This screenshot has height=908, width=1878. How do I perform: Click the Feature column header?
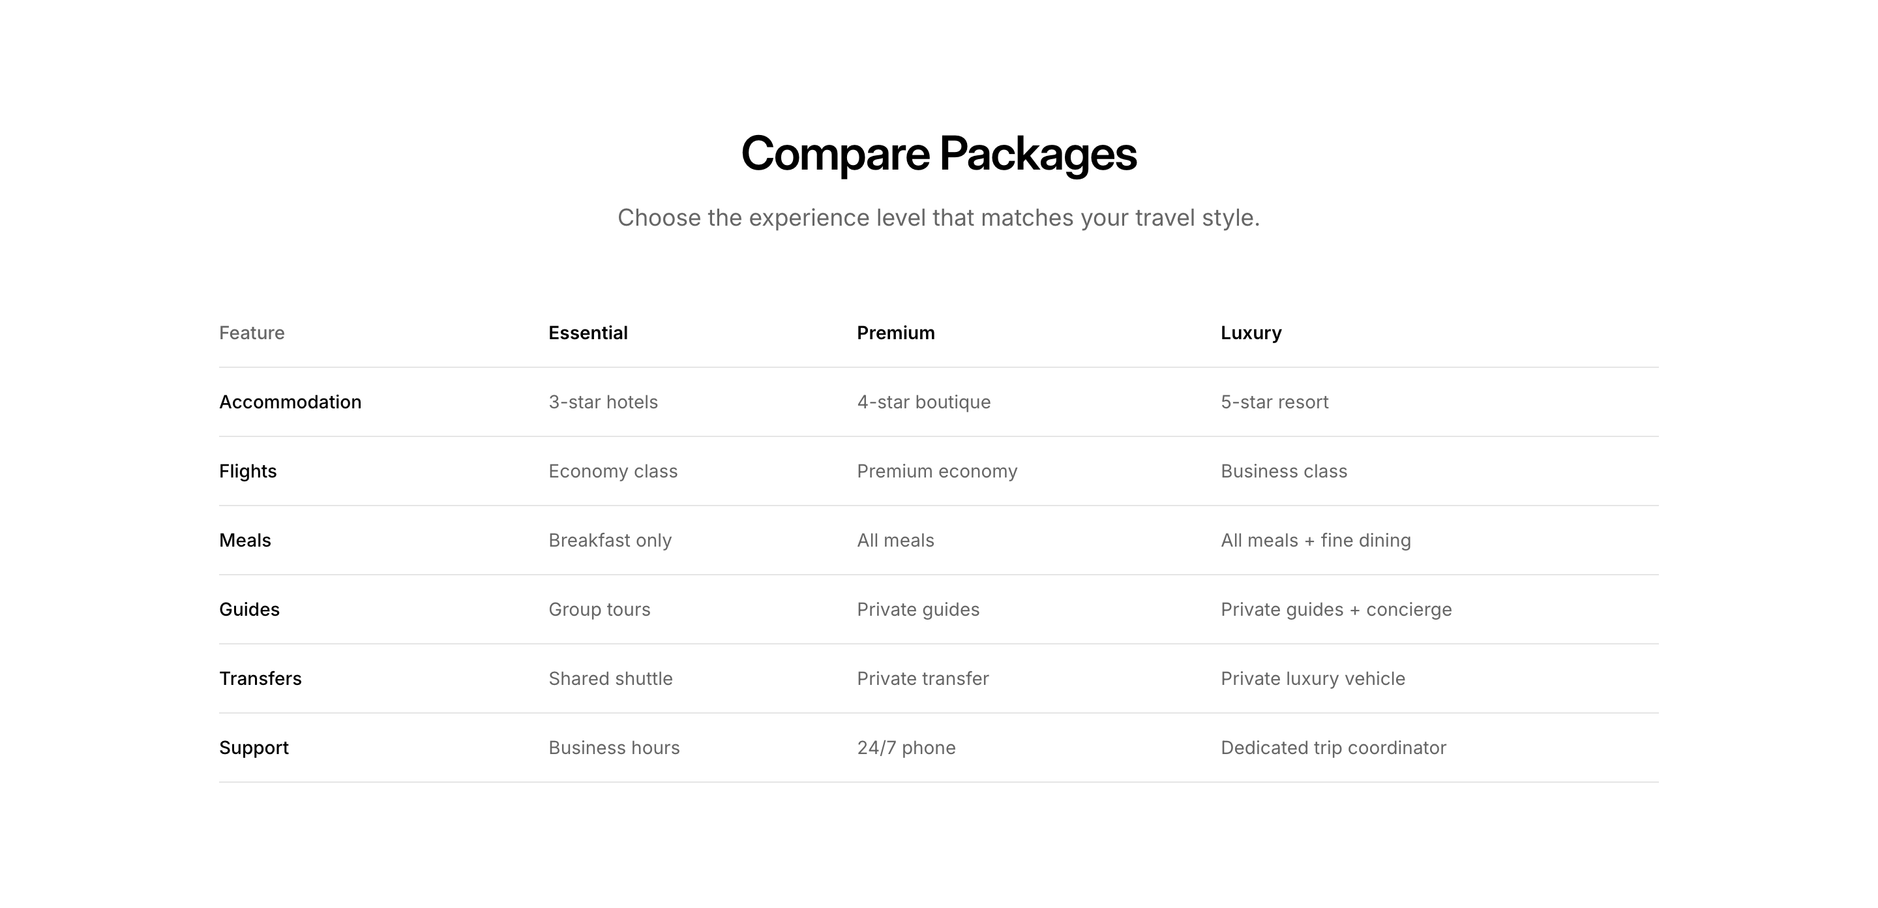[x=252, y=333]
